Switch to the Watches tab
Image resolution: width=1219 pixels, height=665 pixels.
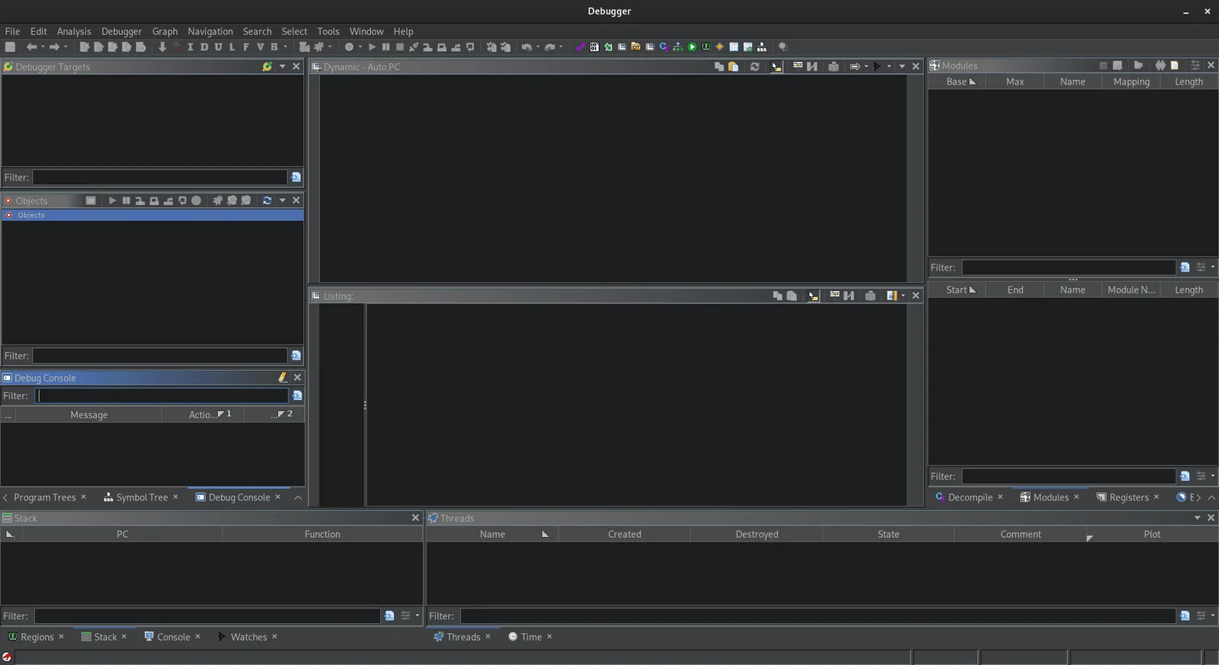click(248, 637)
